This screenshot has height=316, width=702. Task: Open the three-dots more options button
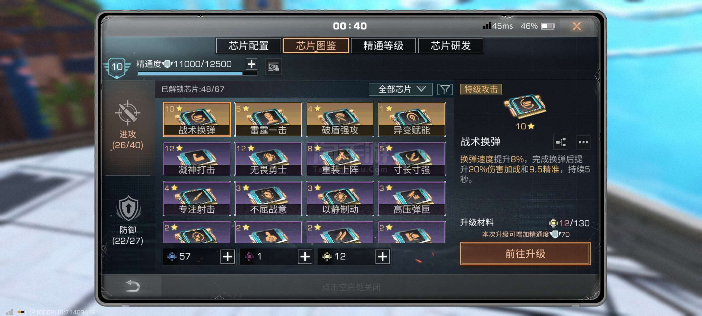(x=583, y=142)
